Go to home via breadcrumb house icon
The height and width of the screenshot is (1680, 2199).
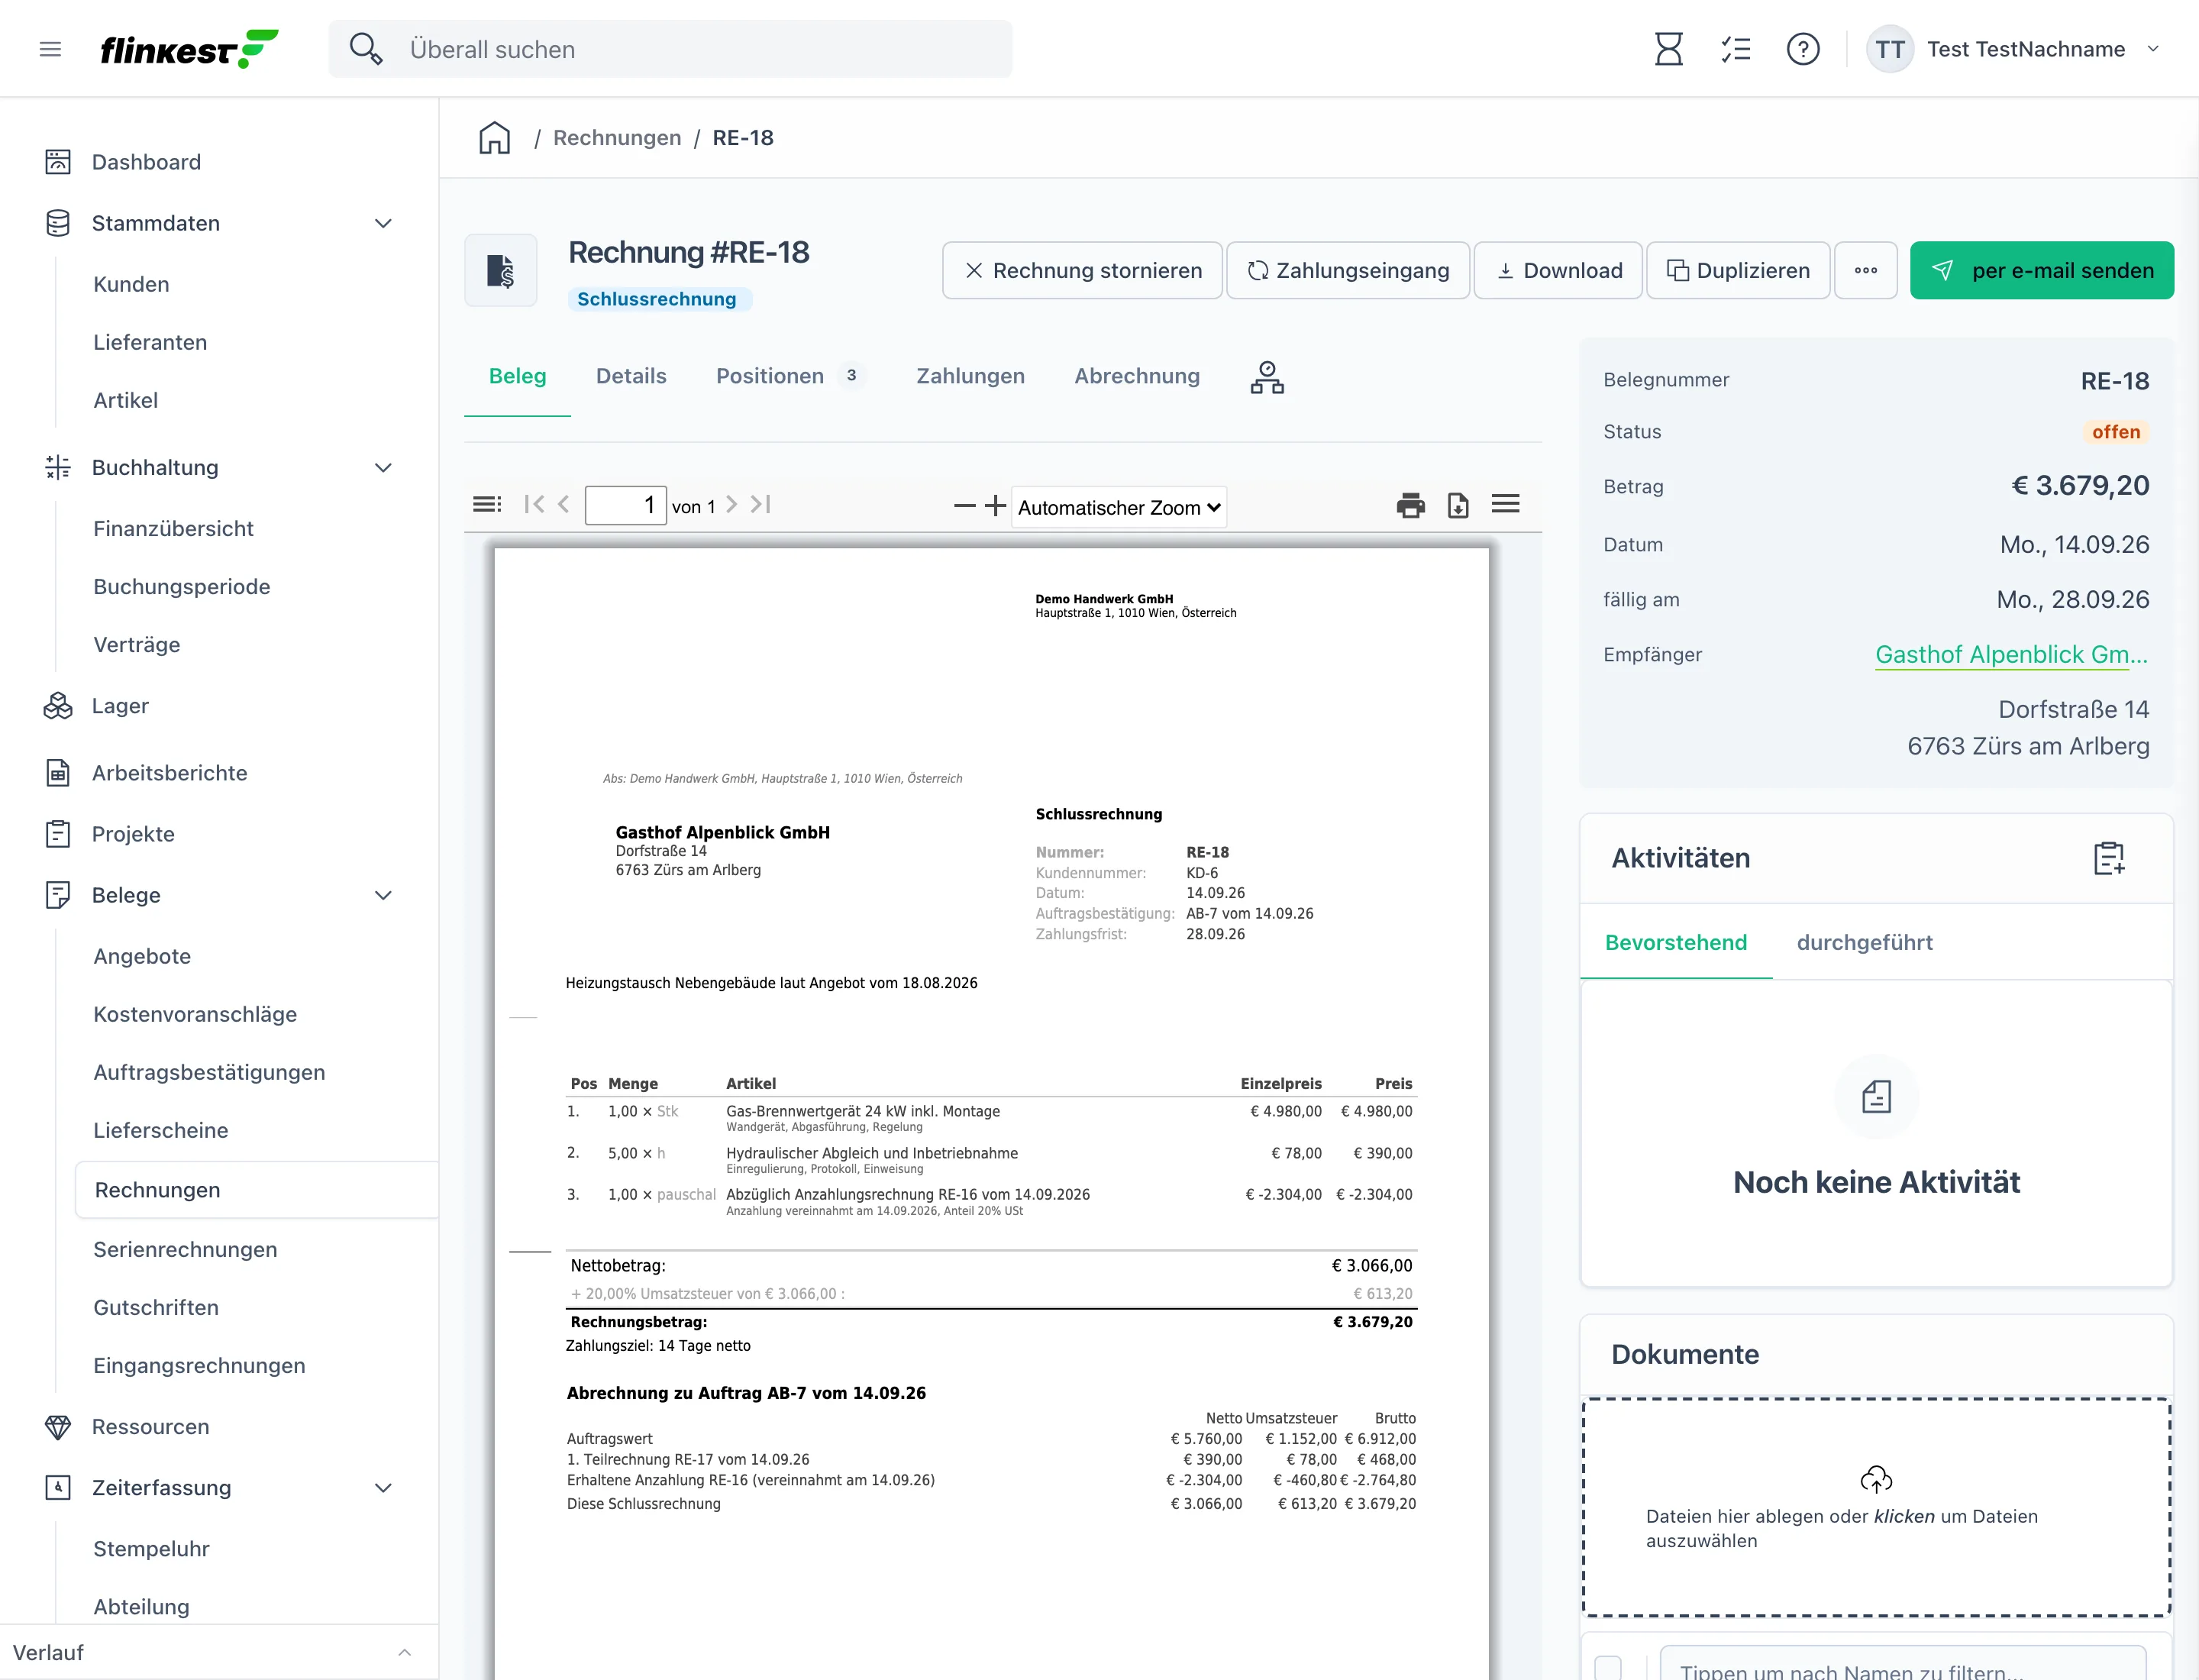coord(494,138)
